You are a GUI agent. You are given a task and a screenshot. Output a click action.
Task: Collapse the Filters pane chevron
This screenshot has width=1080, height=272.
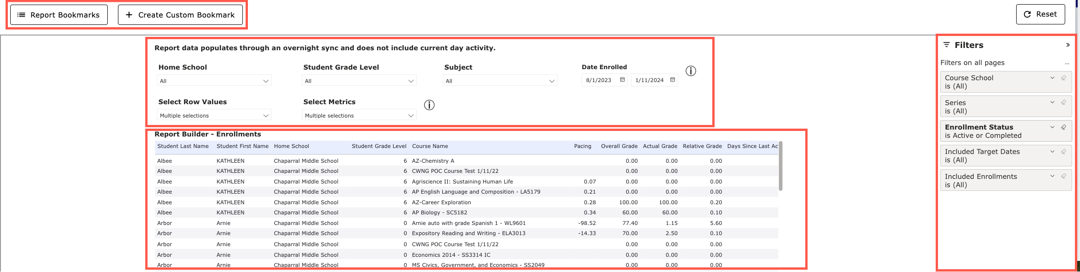(x=1068, y=45)
